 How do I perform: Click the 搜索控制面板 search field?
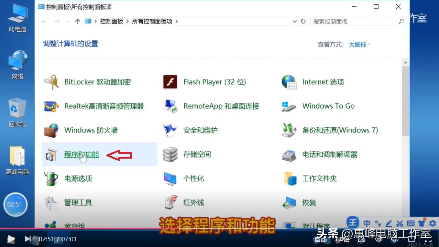click(x=356, y=21)
